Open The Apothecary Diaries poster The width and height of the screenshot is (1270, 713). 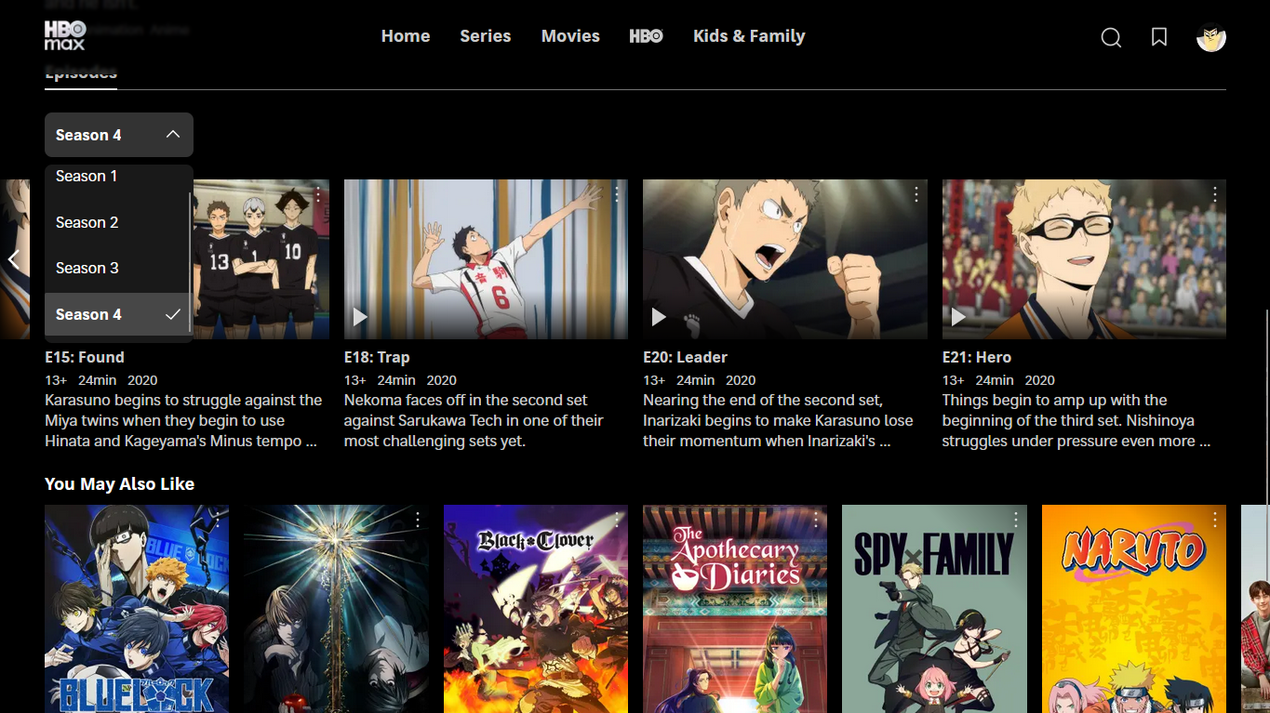[735, 609]
